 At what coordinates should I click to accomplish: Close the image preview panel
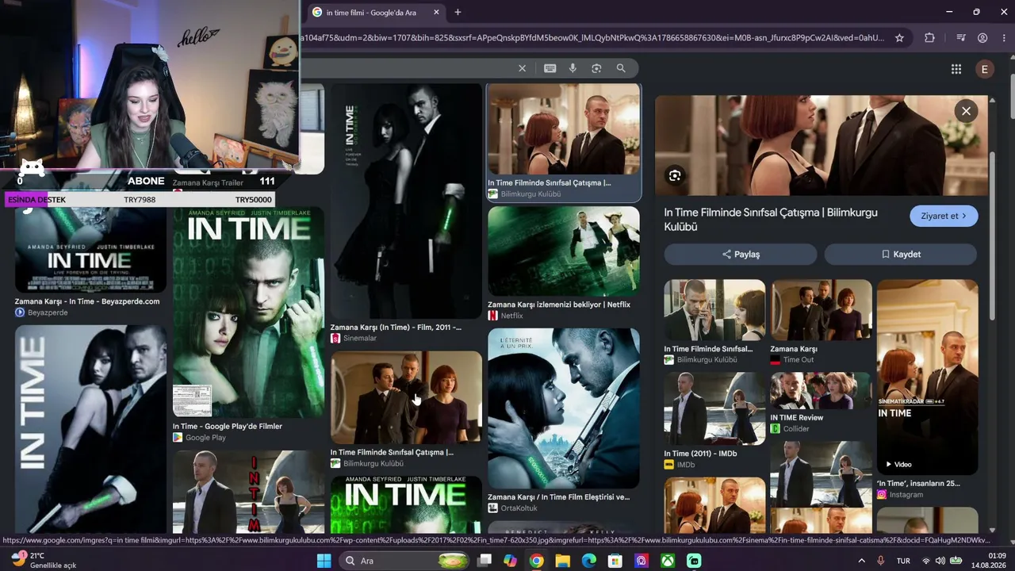966,111
